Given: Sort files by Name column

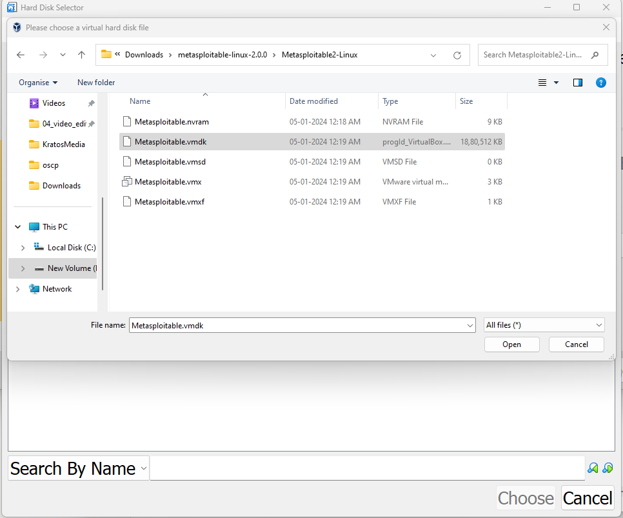Looking at the screenshot, I should (202, 101).
